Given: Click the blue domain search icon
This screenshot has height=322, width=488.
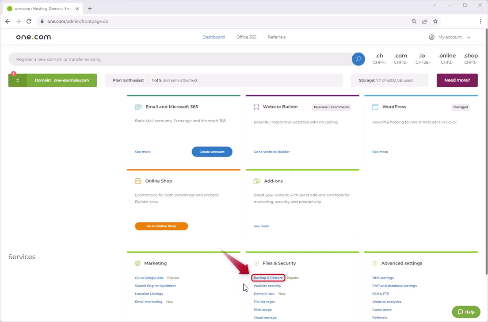Looking at the screenshot, I should tap(358, 59).
